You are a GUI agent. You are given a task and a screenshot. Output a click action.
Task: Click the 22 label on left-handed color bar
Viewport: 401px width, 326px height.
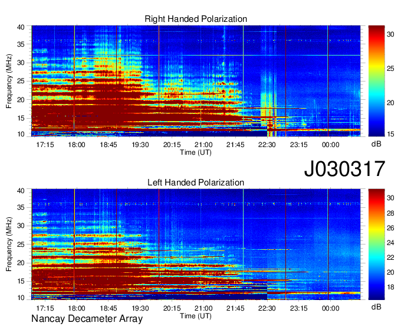pyautogui.click(x=390, y=257)
